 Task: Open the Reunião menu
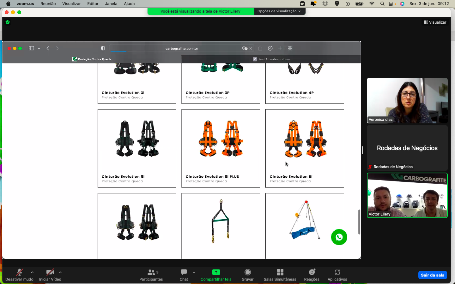pyautogui.click(x=48, y=4)
